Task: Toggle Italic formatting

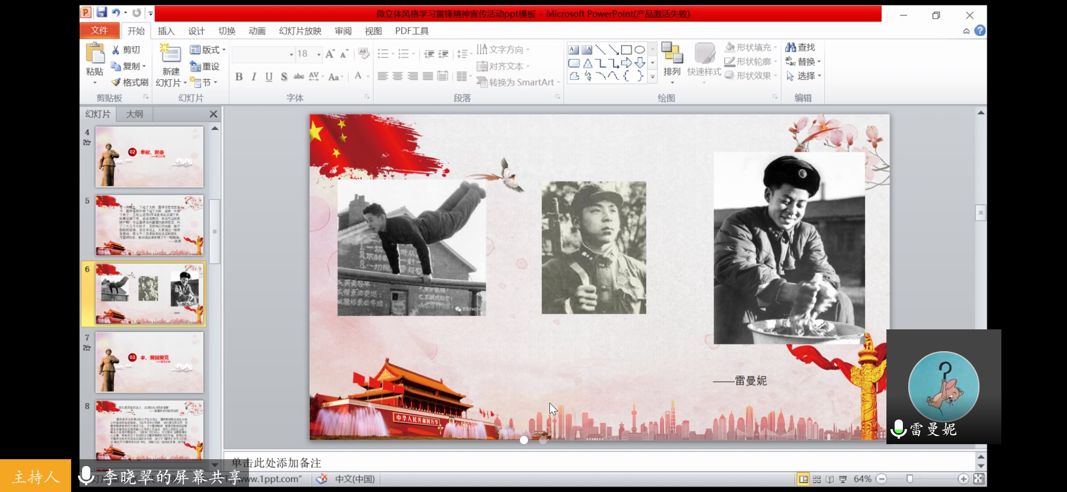Action: (x=254, y=77)
